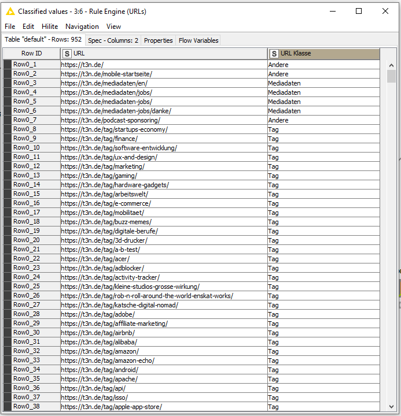Click the KNIME warning triangle window icon
Viewport: 401px width, 416px height.
tap(10, 12)
